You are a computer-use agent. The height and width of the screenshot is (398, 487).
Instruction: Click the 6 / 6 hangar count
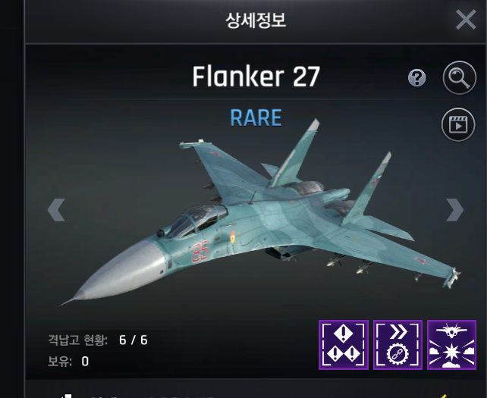134,340
